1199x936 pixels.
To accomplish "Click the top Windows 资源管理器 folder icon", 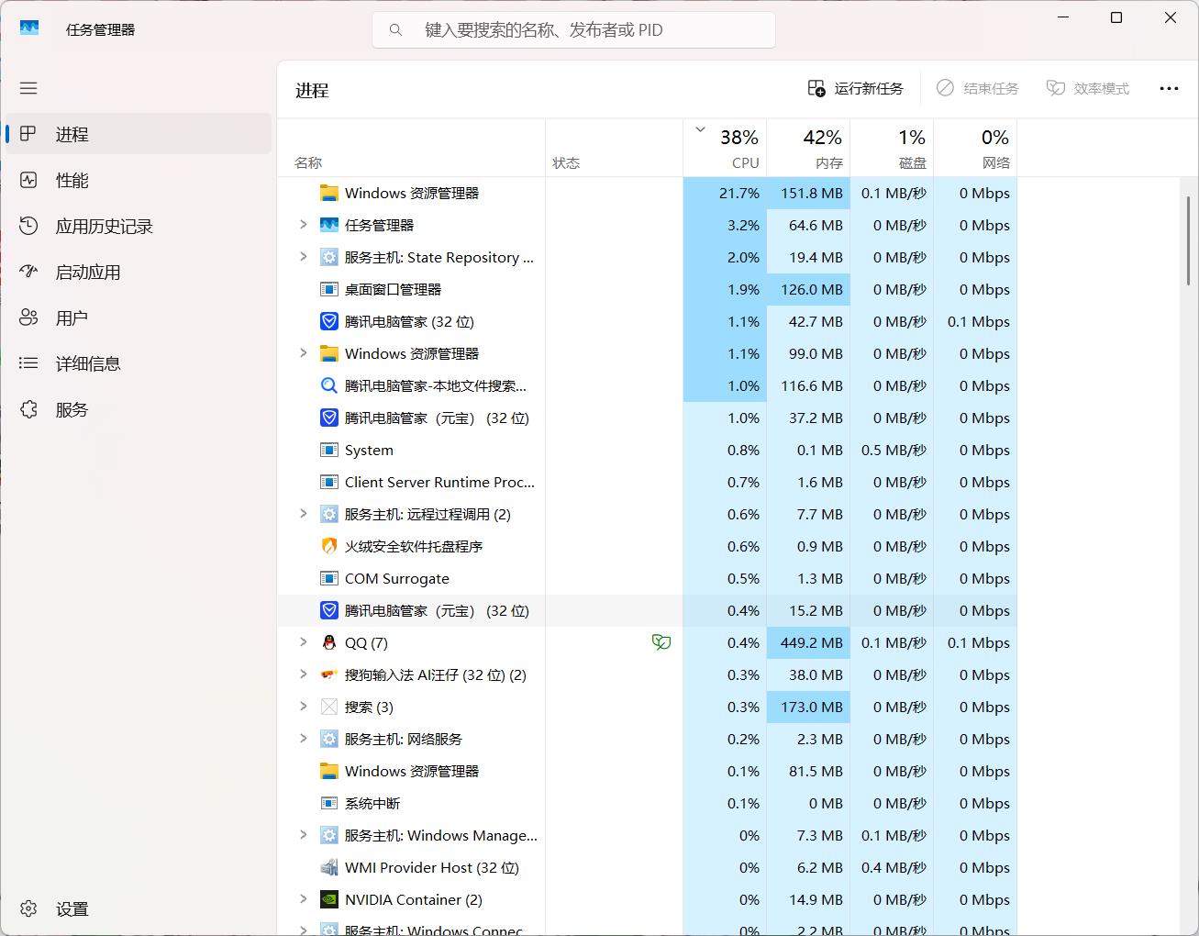I will point(329,193).
